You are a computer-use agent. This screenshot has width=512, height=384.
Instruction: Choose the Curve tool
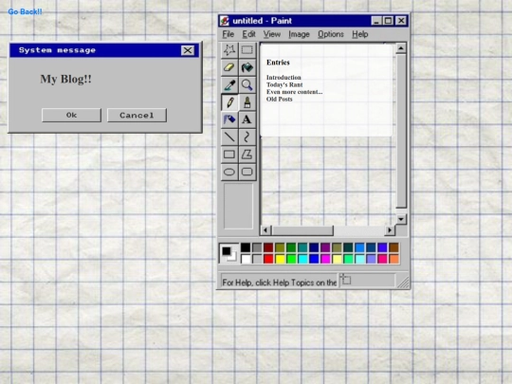click(x=247, y=137)
